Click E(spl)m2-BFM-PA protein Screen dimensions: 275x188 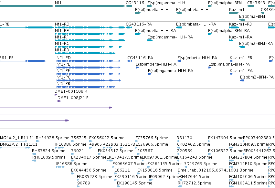(242, 80)
